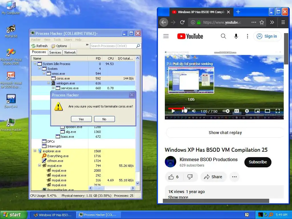Collapse the smss.exe tree node

(44, 73)
